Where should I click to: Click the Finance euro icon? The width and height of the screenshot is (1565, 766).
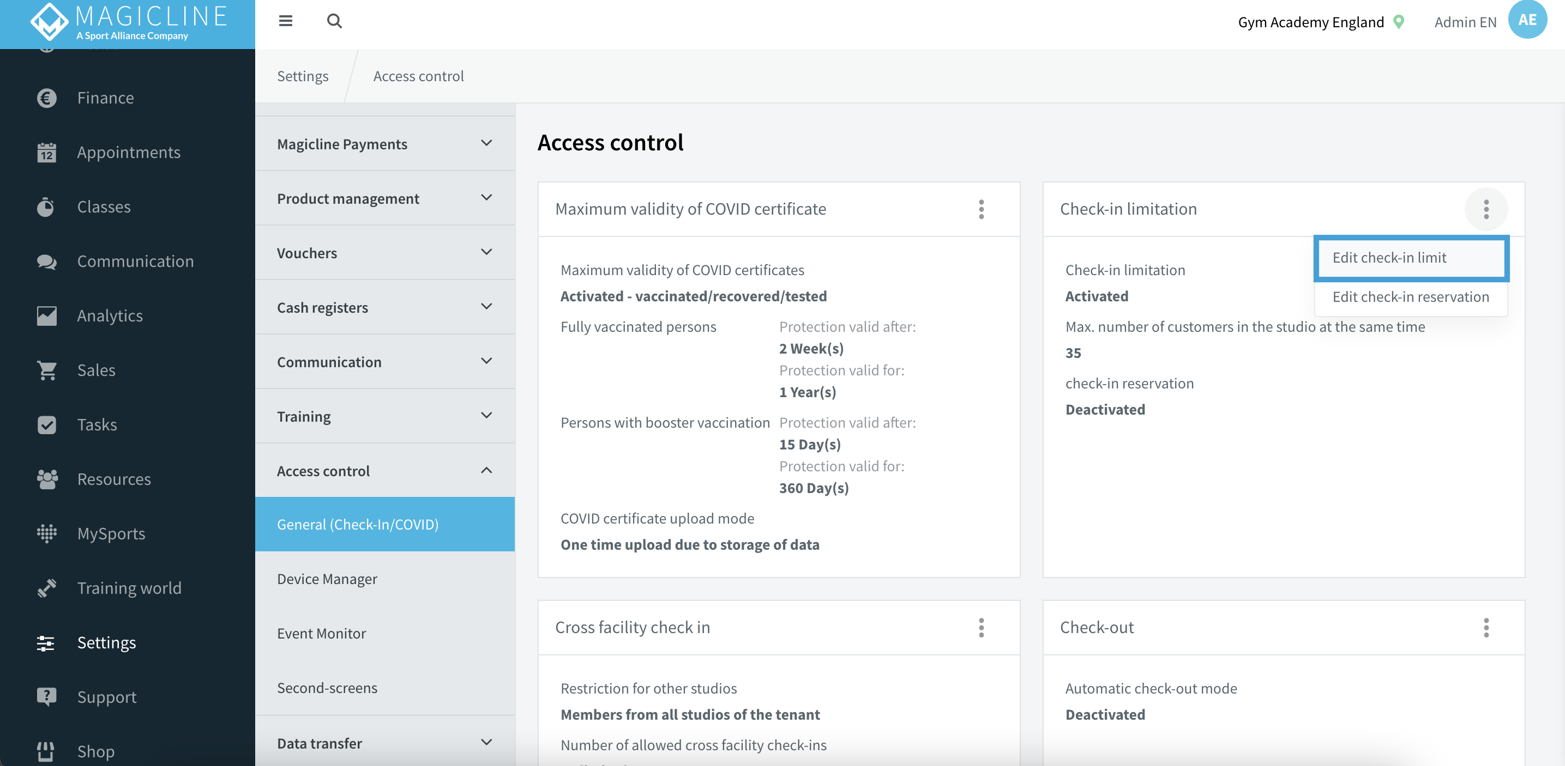tap(47, 98)
